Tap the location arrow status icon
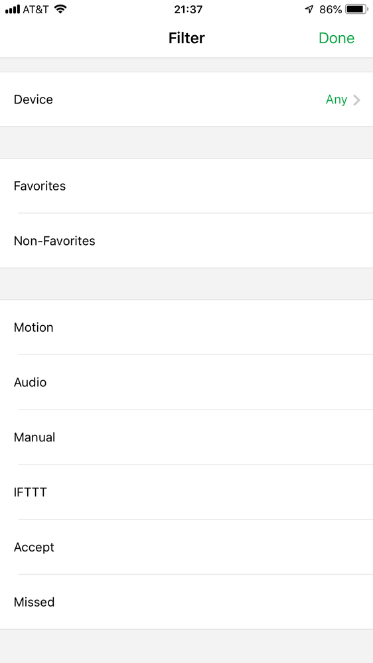 coord(309,9)
